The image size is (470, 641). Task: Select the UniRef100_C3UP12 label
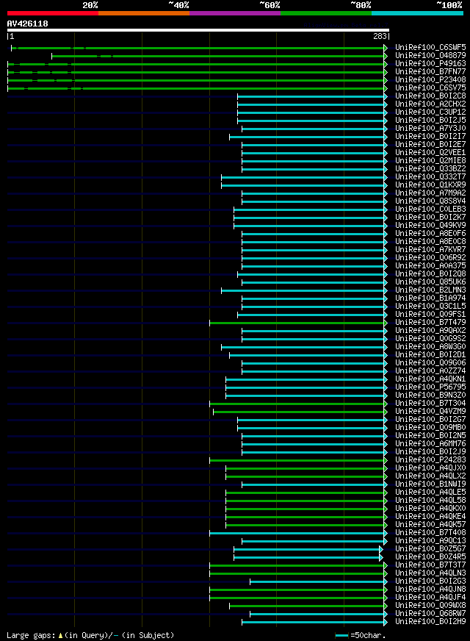430,112
